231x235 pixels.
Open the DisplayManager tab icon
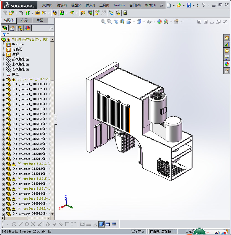28,28
